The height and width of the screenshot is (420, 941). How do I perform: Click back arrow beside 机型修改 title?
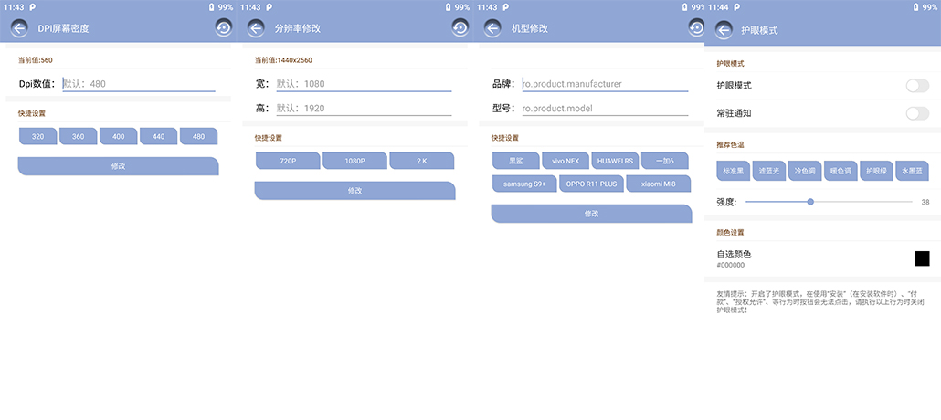click(x=492, y=28)
